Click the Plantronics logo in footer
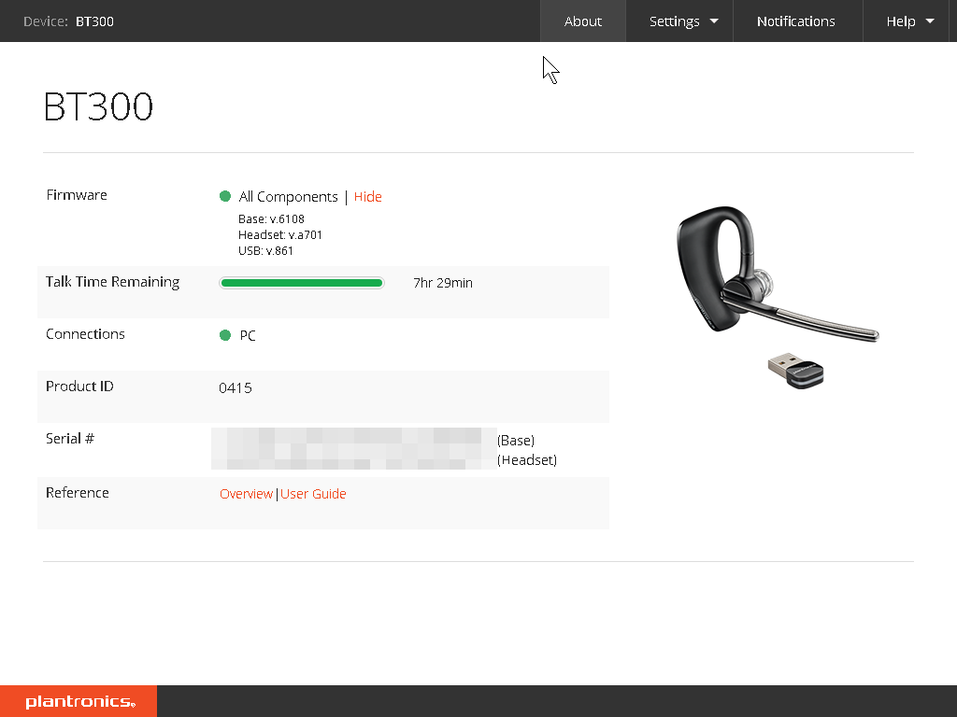This screenshot has width=957, height=717. (x=79, y=701)
